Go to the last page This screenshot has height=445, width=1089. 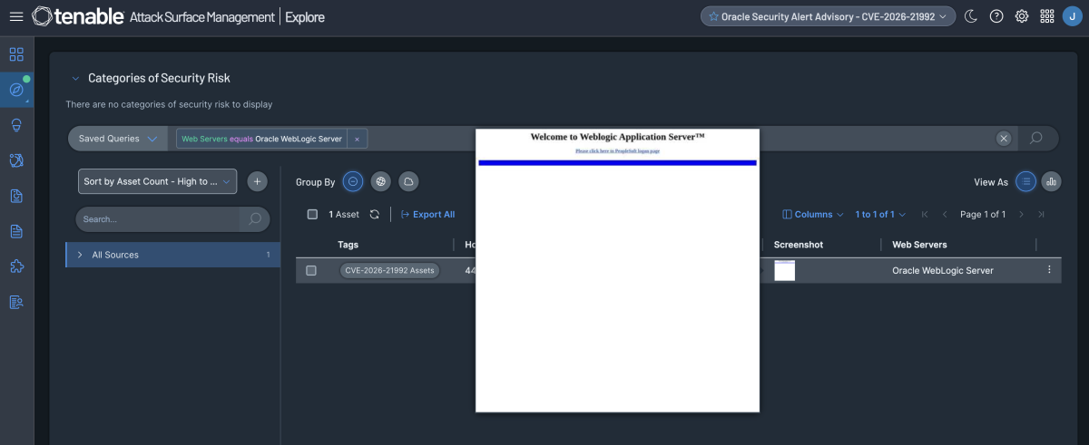1041,214
